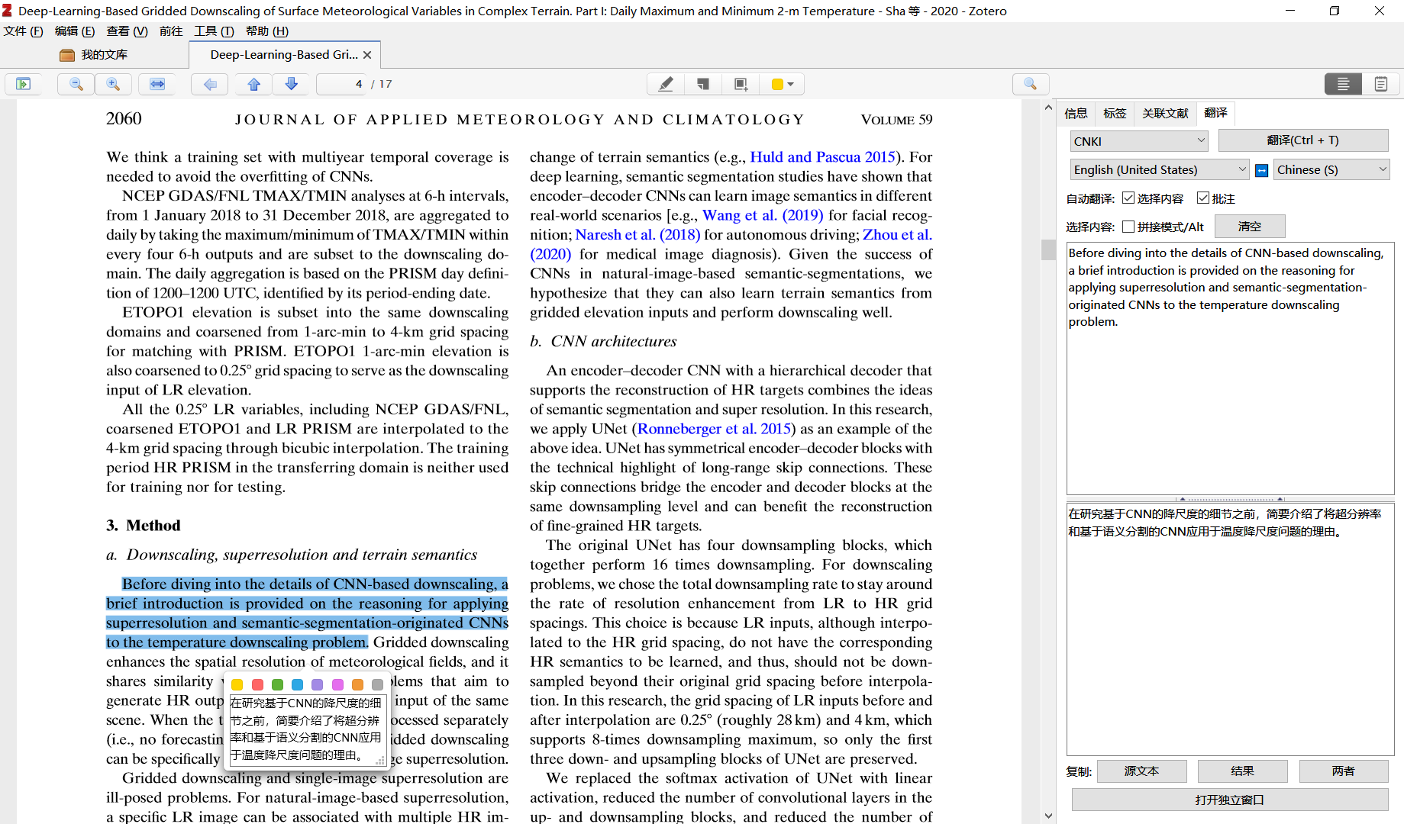
Task: Pick the red annotation color
Action: click(x=257, y=685)
